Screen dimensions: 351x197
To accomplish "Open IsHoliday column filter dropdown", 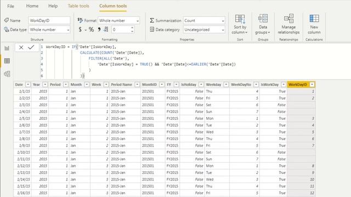I will (x=201, y=84).
